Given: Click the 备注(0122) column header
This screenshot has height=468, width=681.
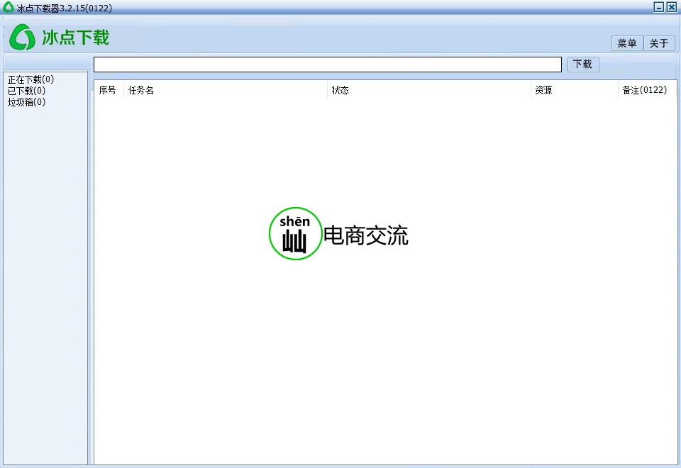Looking at the screenshot, I should tap(647, 90).
